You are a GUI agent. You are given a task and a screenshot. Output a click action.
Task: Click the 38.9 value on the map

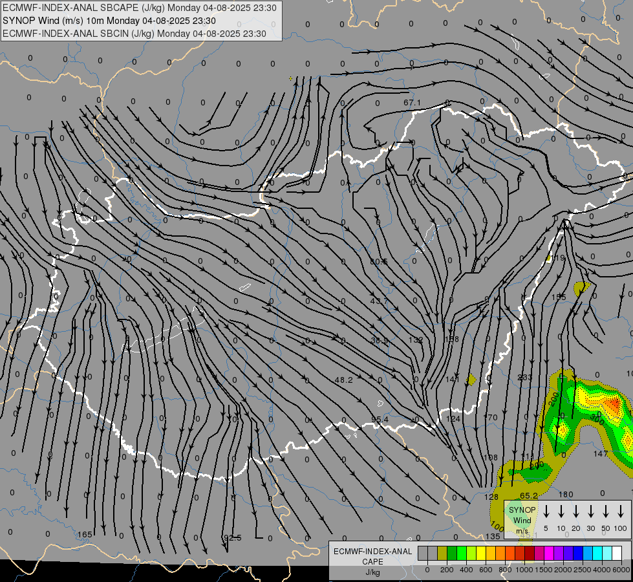tap(380, 341)
